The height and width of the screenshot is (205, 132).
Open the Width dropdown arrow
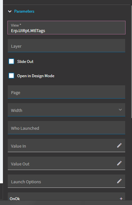coord(120,110)
